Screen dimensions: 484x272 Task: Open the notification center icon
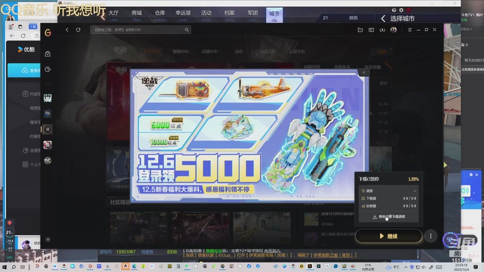476,267
